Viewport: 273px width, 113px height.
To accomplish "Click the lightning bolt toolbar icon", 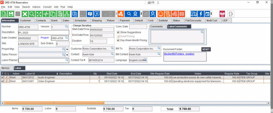I will click(200, 14).
